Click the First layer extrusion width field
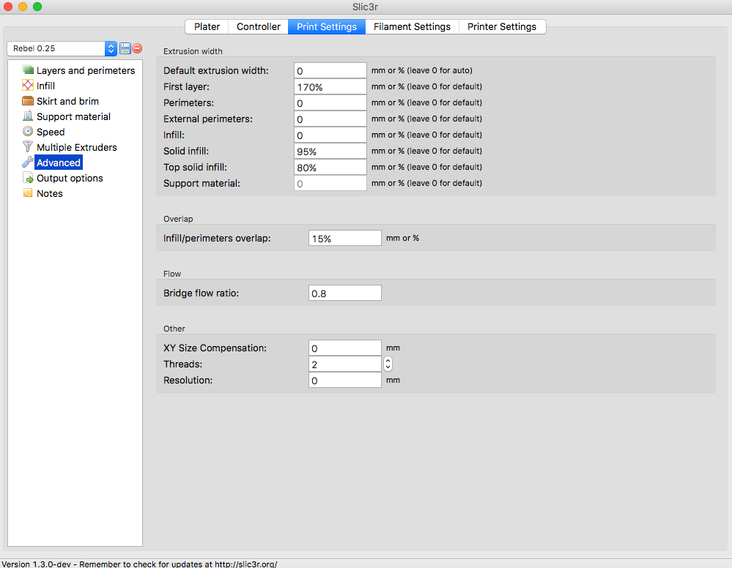Screen dimensions: 732x568 point(330,86)
